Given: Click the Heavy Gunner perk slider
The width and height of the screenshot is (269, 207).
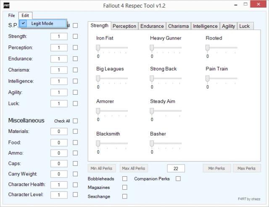Looking at the screenshot, I should point(166,49).
